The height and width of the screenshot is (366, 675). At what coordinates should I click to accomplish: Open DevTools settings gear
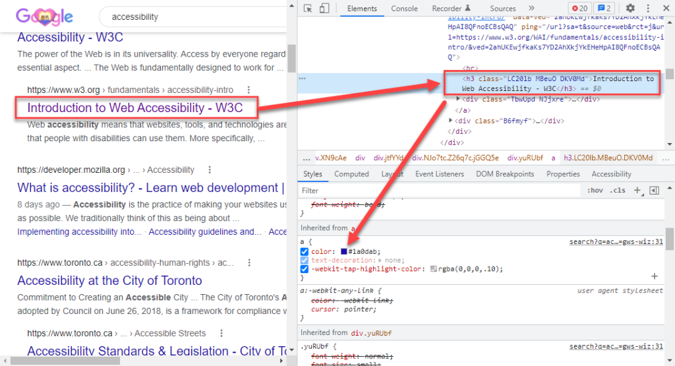coord(630,9)
